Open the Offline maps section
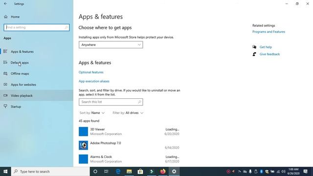Image resolution: width=313 pixels, height=176 pixels. pos(37,73)
